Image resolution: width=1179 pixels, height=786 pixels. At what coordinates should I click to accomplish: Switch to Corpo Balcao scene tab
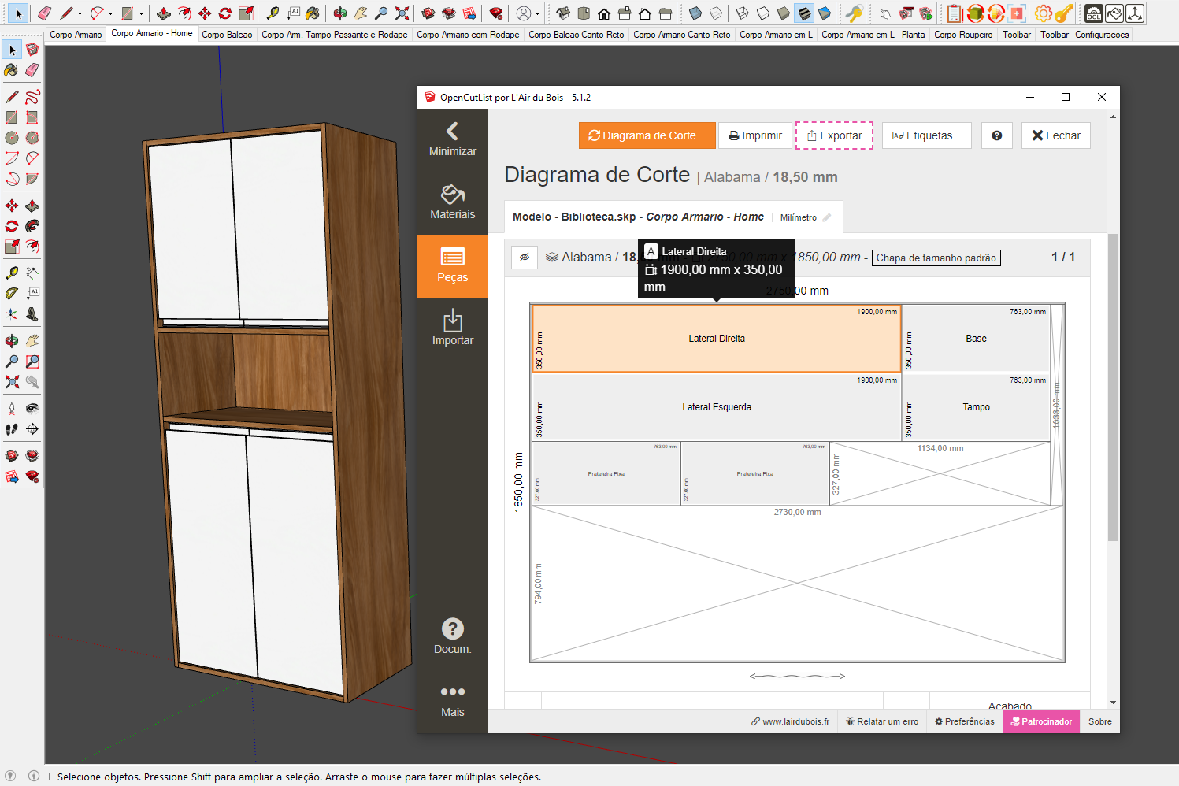227,35
